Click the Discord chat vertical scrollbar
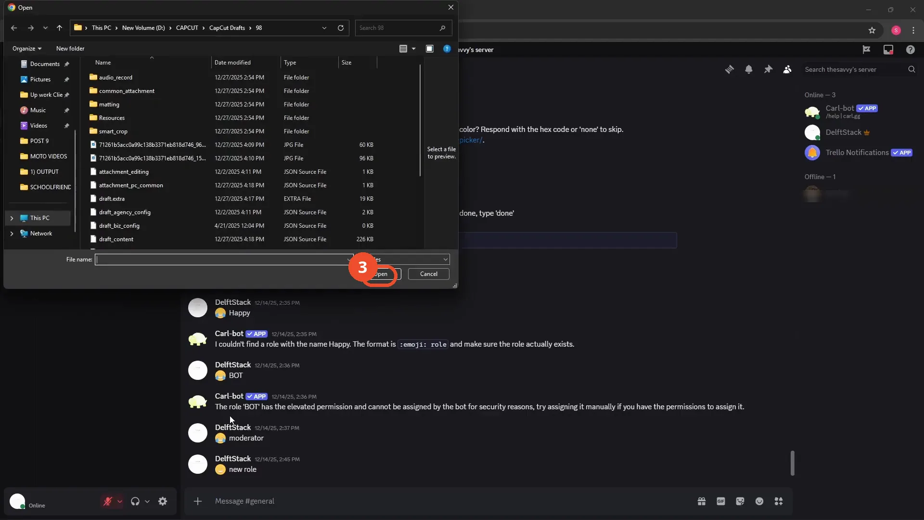924x520 pixels. click(x=792, y=463)
